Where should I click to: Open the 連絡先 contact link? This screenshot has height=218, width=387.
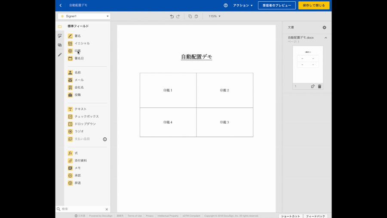point(120,216)
